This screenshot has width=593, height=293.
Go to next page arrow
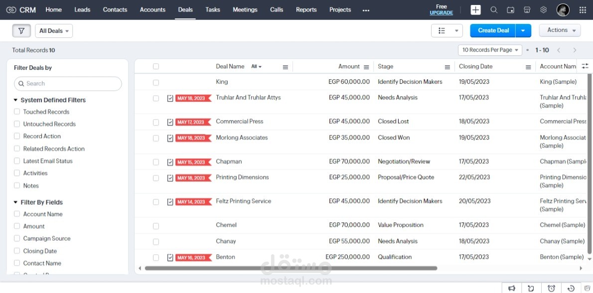pos(575,50)
